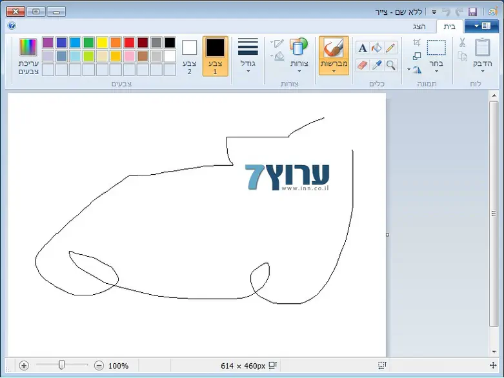Choose the Color picker eyedropper tool
This screenshot has width=504, height=378.
tap(377, 65)
